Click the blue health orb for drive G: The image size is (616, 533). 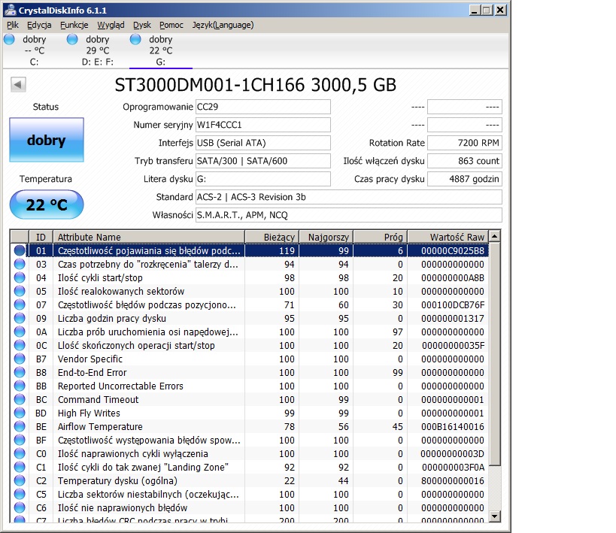(x=135, y=39)
